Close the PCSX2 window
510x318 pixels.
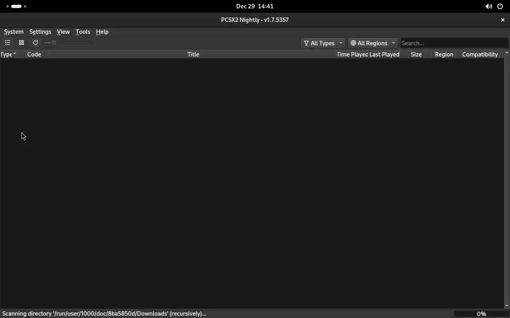[x=502, y=20]
